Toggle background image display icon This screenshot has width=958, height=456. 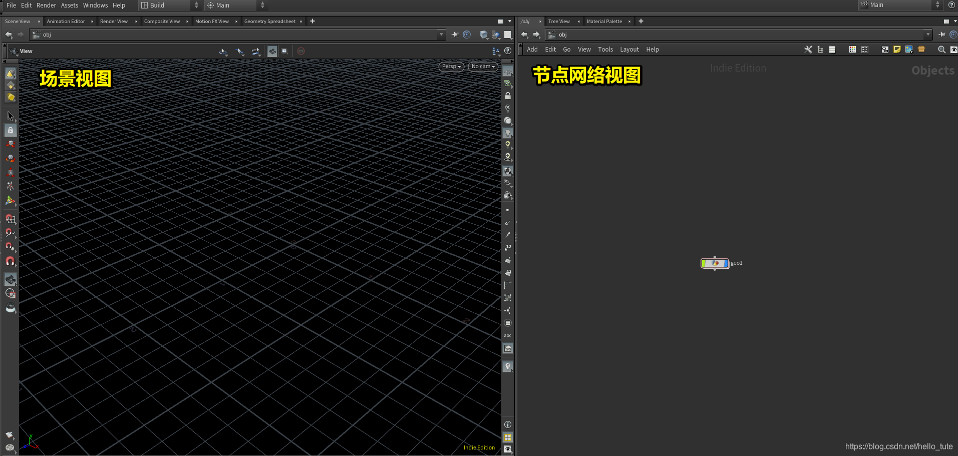pyautogui.click(x=508, y=348)
